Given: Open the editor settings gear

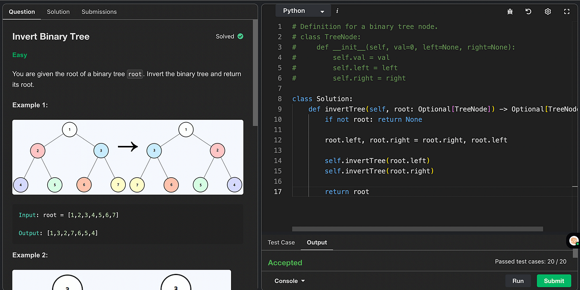Looking at the screenshot, I should (x=548, y=11).
